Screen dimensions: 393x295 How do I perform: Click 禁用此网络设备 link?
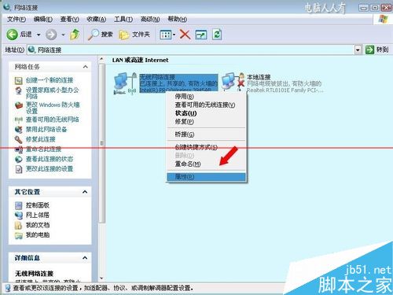tap(46, 129)
